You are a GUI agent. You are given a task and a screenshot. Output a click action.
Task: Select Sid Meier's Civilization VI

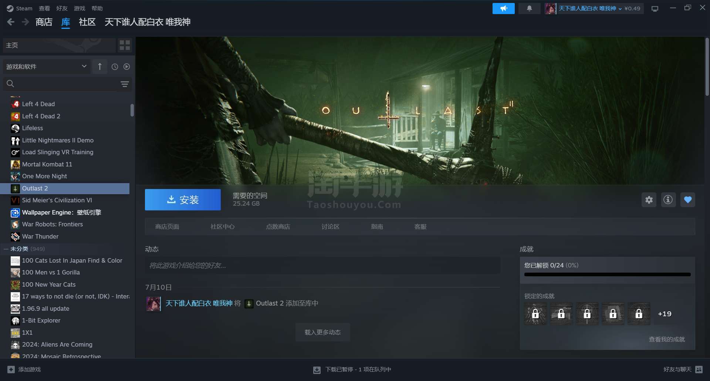click(x=65, y=200)
